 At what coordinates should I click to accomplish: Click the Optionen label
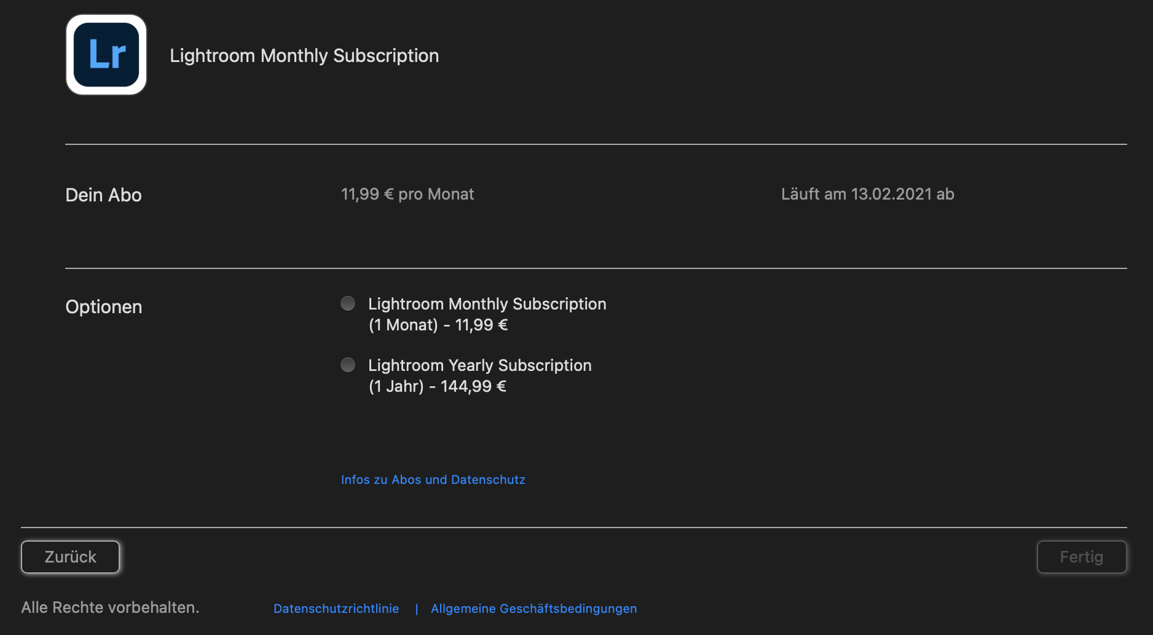tap(104, 307)
